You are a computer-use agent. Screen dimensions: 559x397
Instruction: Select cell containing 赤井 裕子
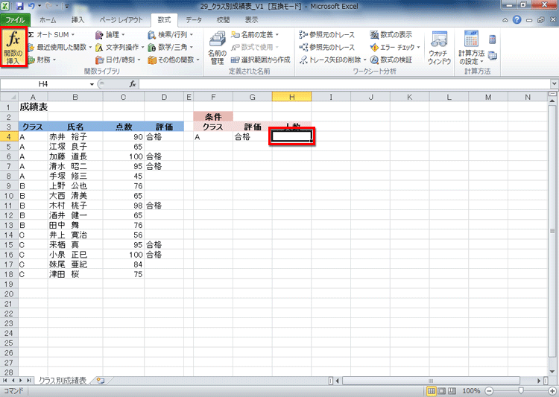tap(75, 137)
